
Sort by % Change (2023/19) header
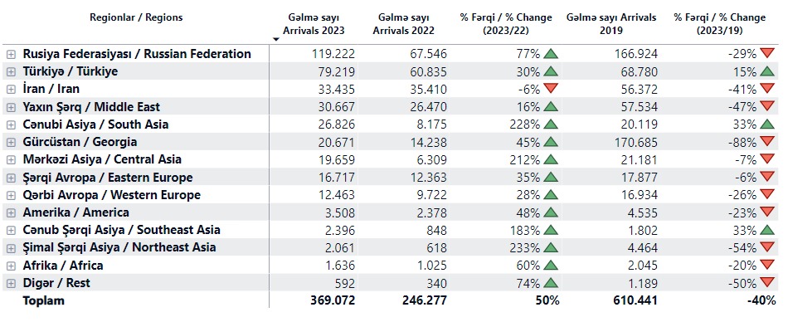[x=720, y=24]
